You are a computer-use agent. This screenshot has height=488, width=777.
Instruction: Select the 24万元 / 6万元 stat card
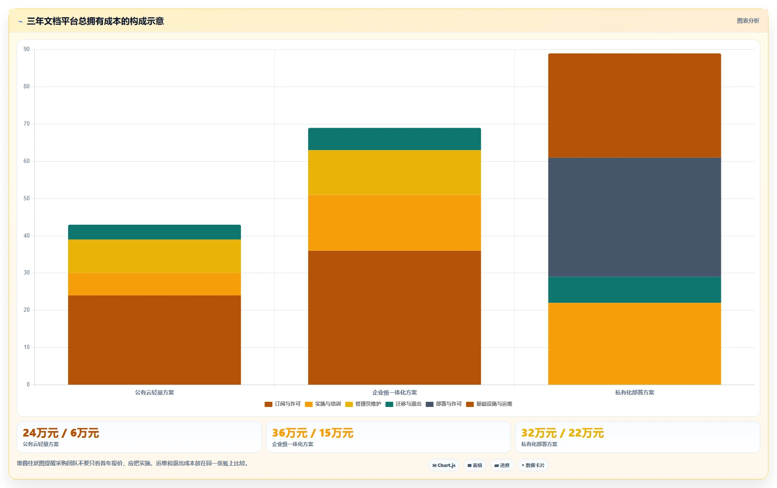[139, 437]
